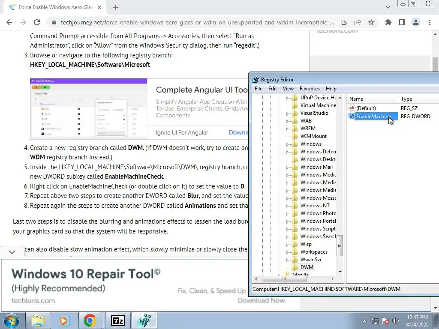This screenshot has width=439, height=329.
Task: Open the taskbar clock showing 12:47 PM
Action: (x=417, y=321)
